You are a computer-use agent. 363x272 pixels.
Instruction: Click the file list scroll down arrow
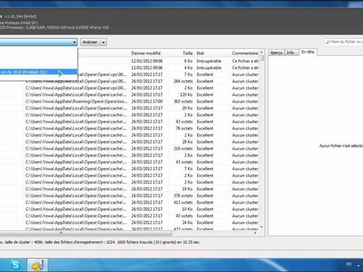pyautogui.click(x=262, y=227)
